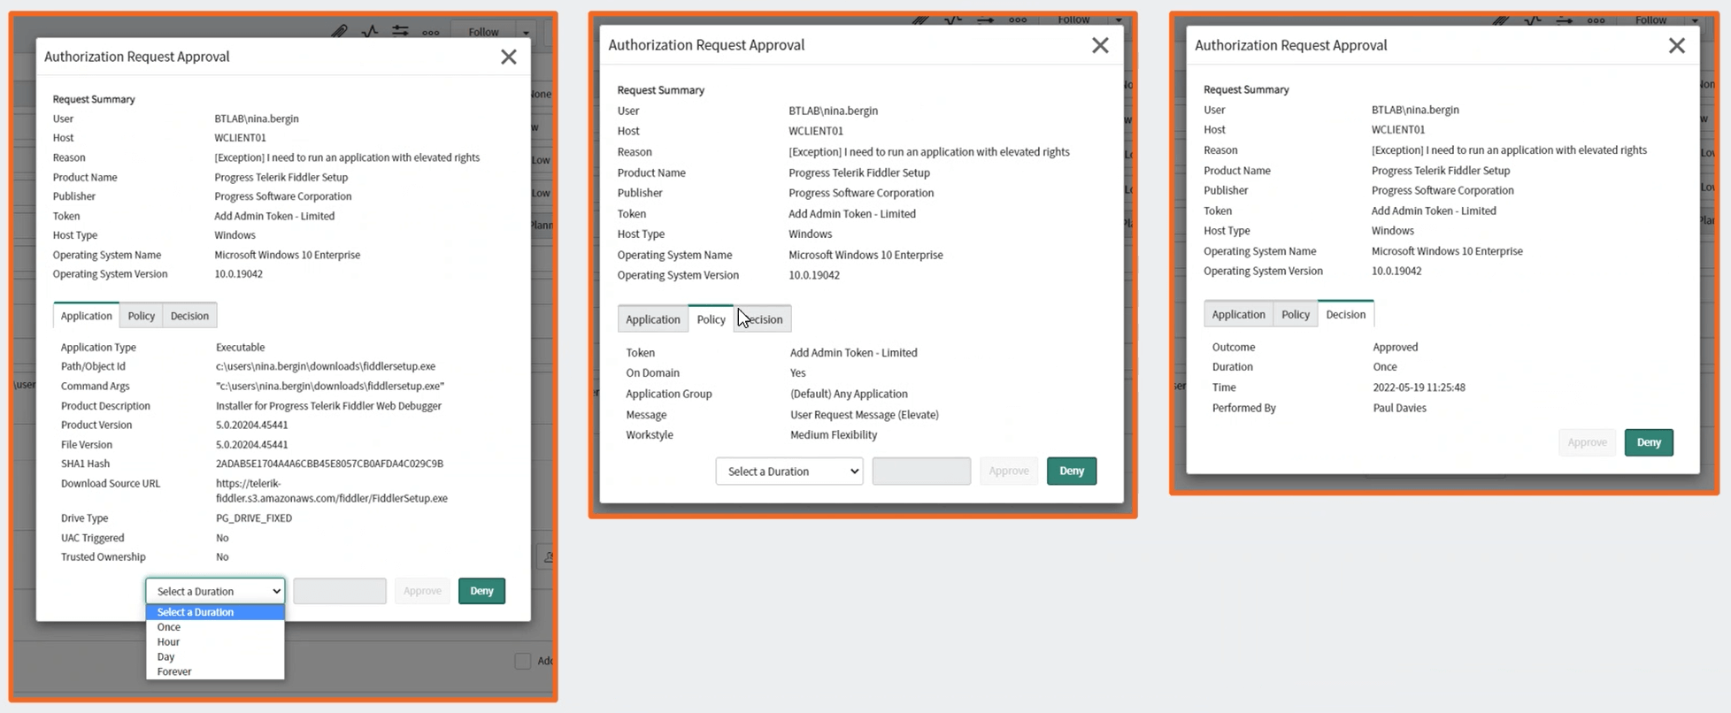Click the three-dots icon above the Decision tab dialog
This screenshot has width=1731, height=713.
(x=1596, y=20)
